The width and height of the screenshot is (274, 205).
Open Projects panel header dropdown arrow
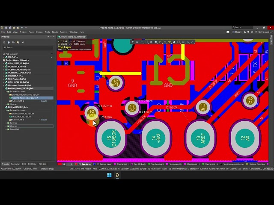[x=48, y=37]
